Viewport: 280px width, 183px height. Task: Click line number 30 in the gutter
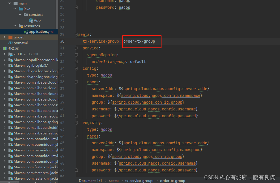62,42
